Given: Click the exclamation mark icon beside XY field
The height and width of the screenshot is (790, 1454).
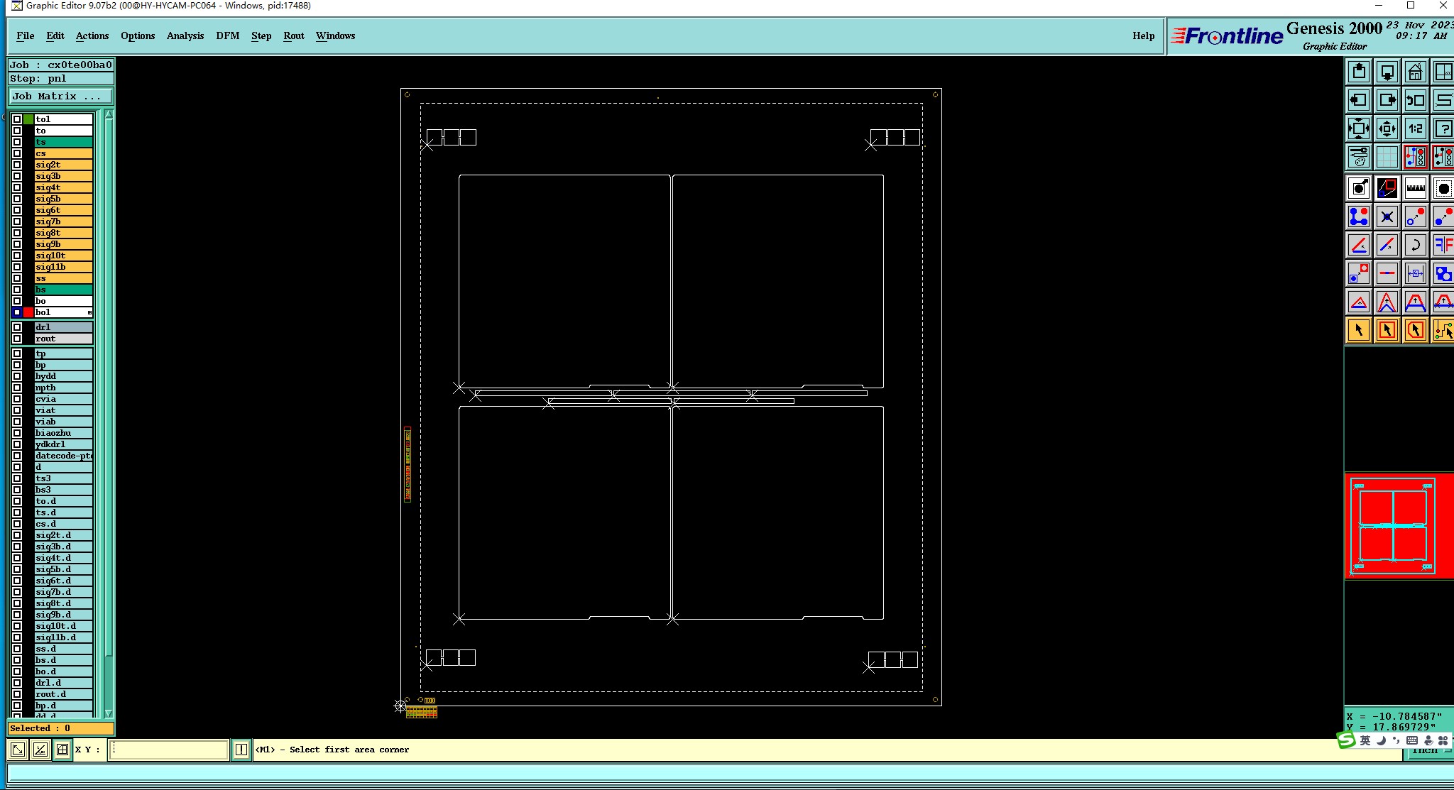Looking at the screenshot, I should 241,750.
